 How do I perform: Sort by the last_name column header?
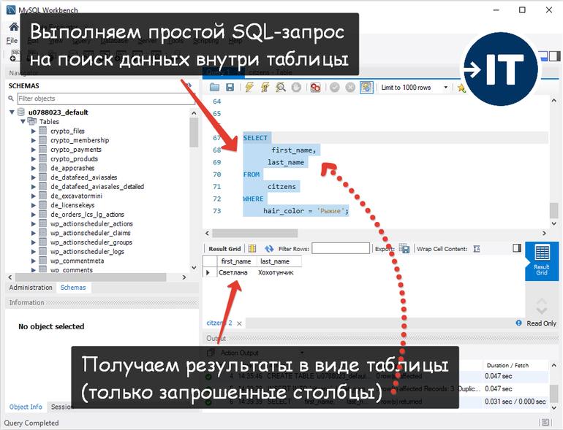279,261
